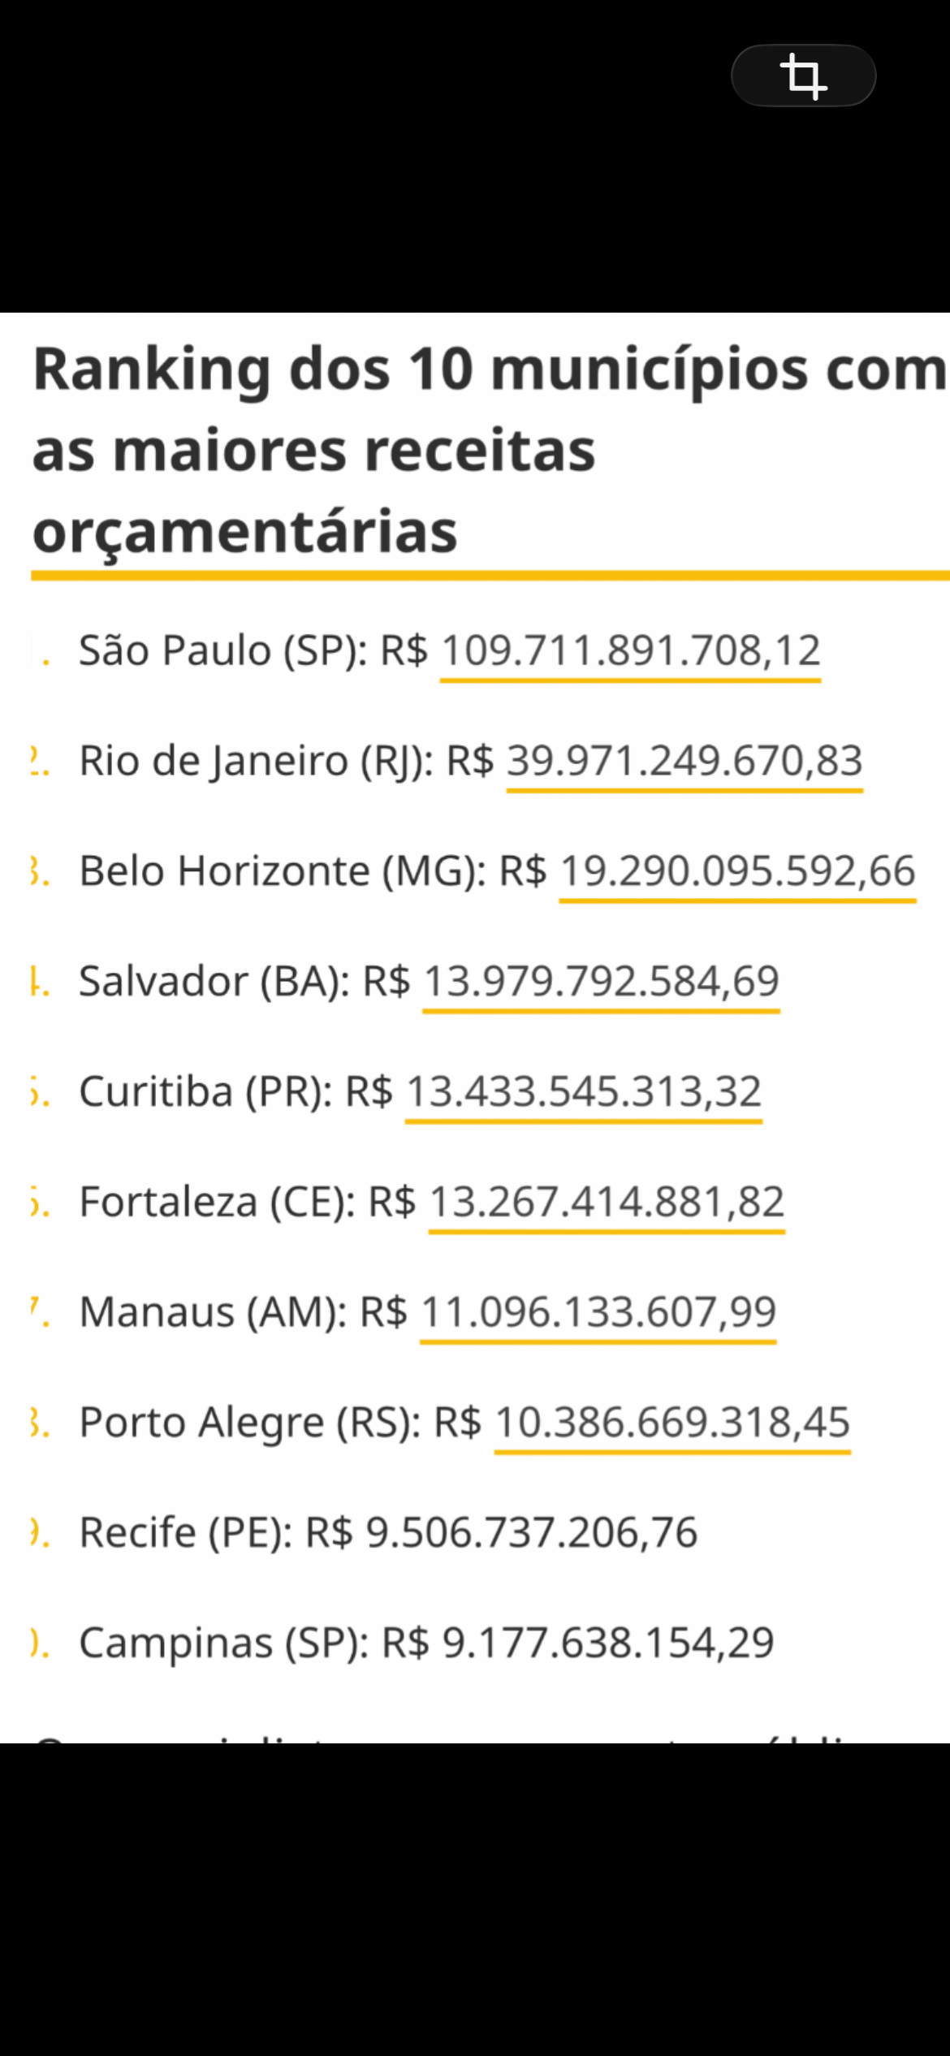The height and width of the screenshot is (2056, 950).
Task: Click the "Fortaleza (CE)" label
Action: point(216,1203)
